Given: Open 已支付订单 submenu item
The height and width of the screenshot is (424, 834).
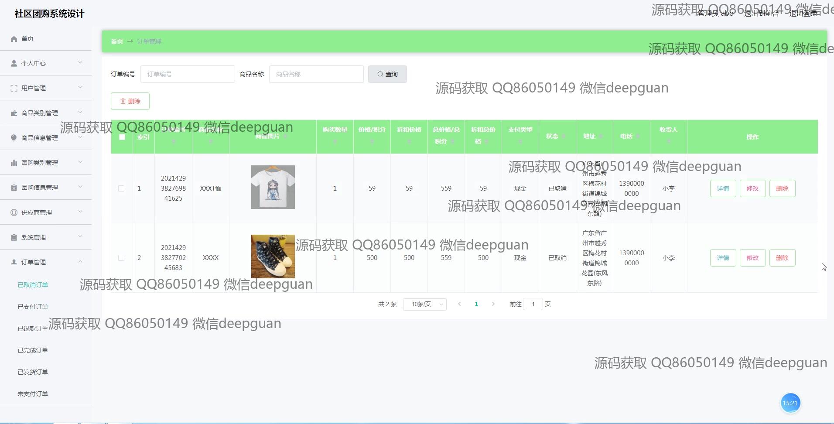Looking at the screenshot, I should 33,307.
